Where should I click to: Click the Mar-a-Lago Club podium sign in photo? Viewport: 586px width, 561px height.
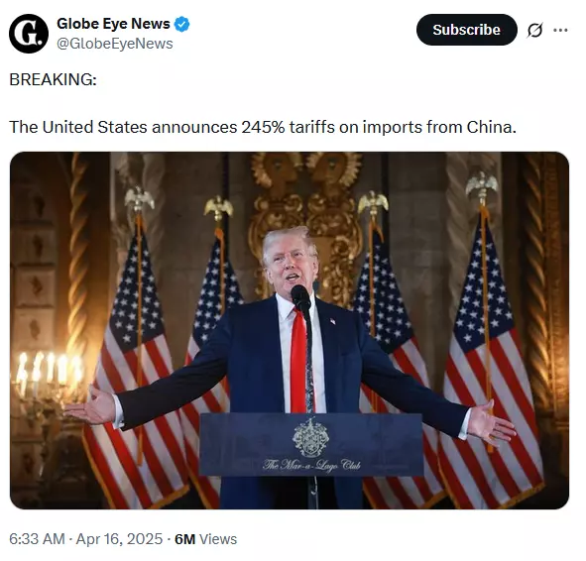[x=311, y=444]
